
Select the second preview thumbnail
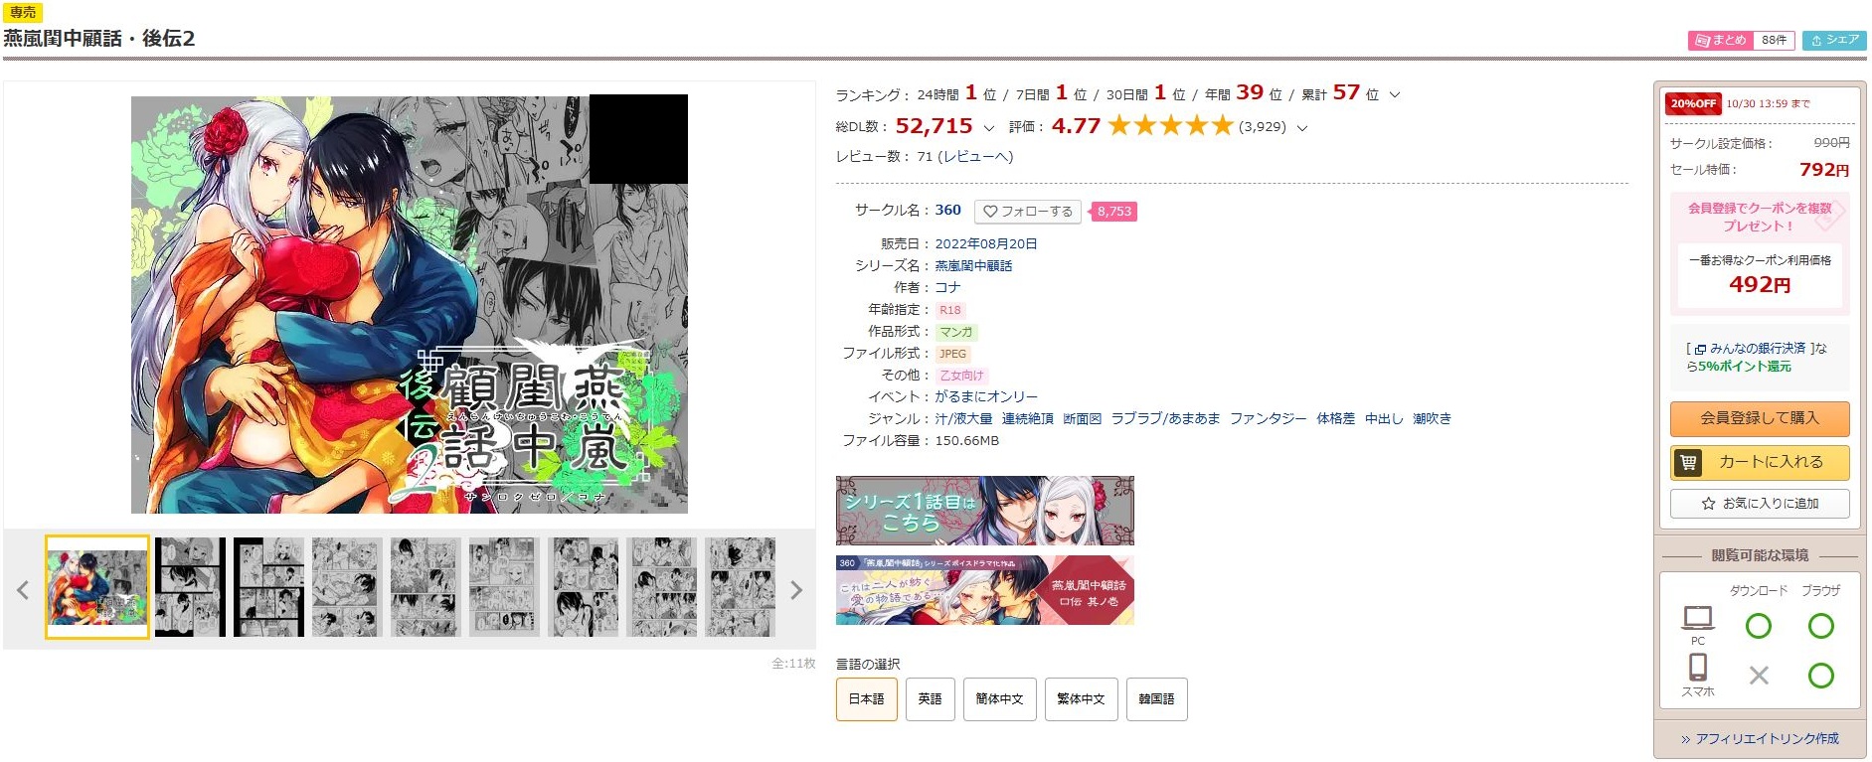pyautogui.click(x=190, y=587)
